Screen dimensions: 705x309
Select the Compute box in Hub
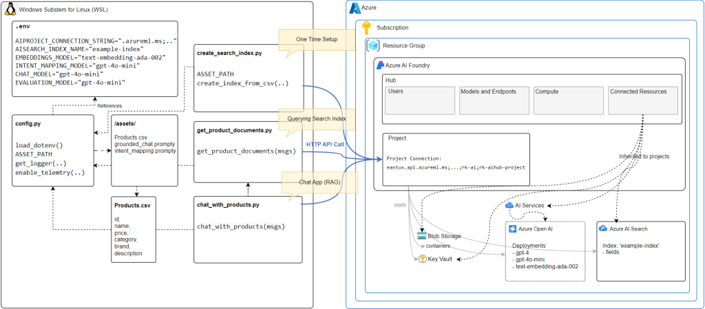(x=568, y=100)
